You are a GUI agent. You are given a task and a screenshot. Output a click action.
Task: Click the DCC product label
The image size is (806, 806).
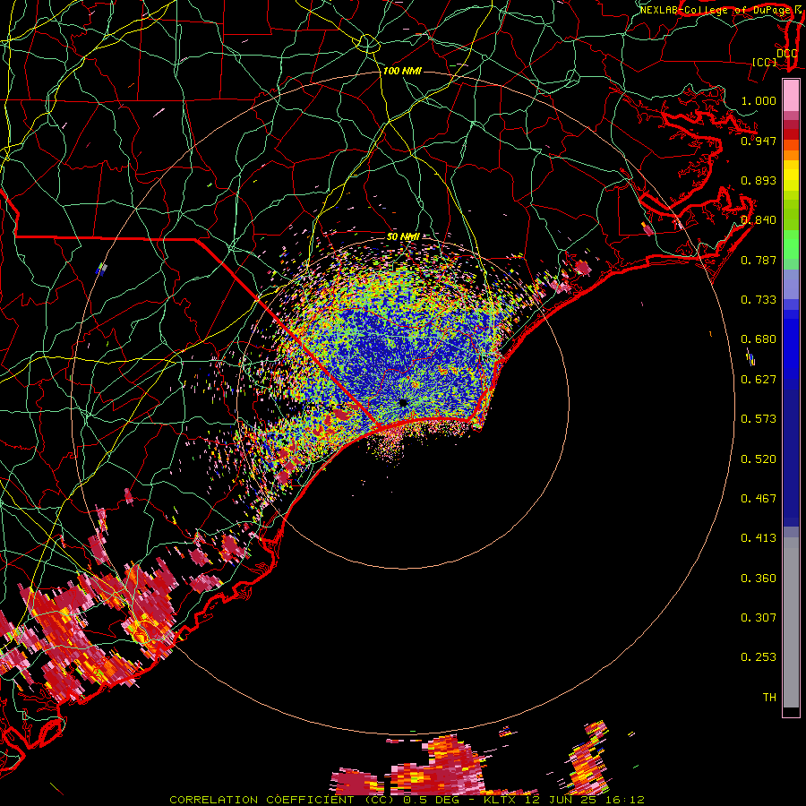(x=787, y=54)
